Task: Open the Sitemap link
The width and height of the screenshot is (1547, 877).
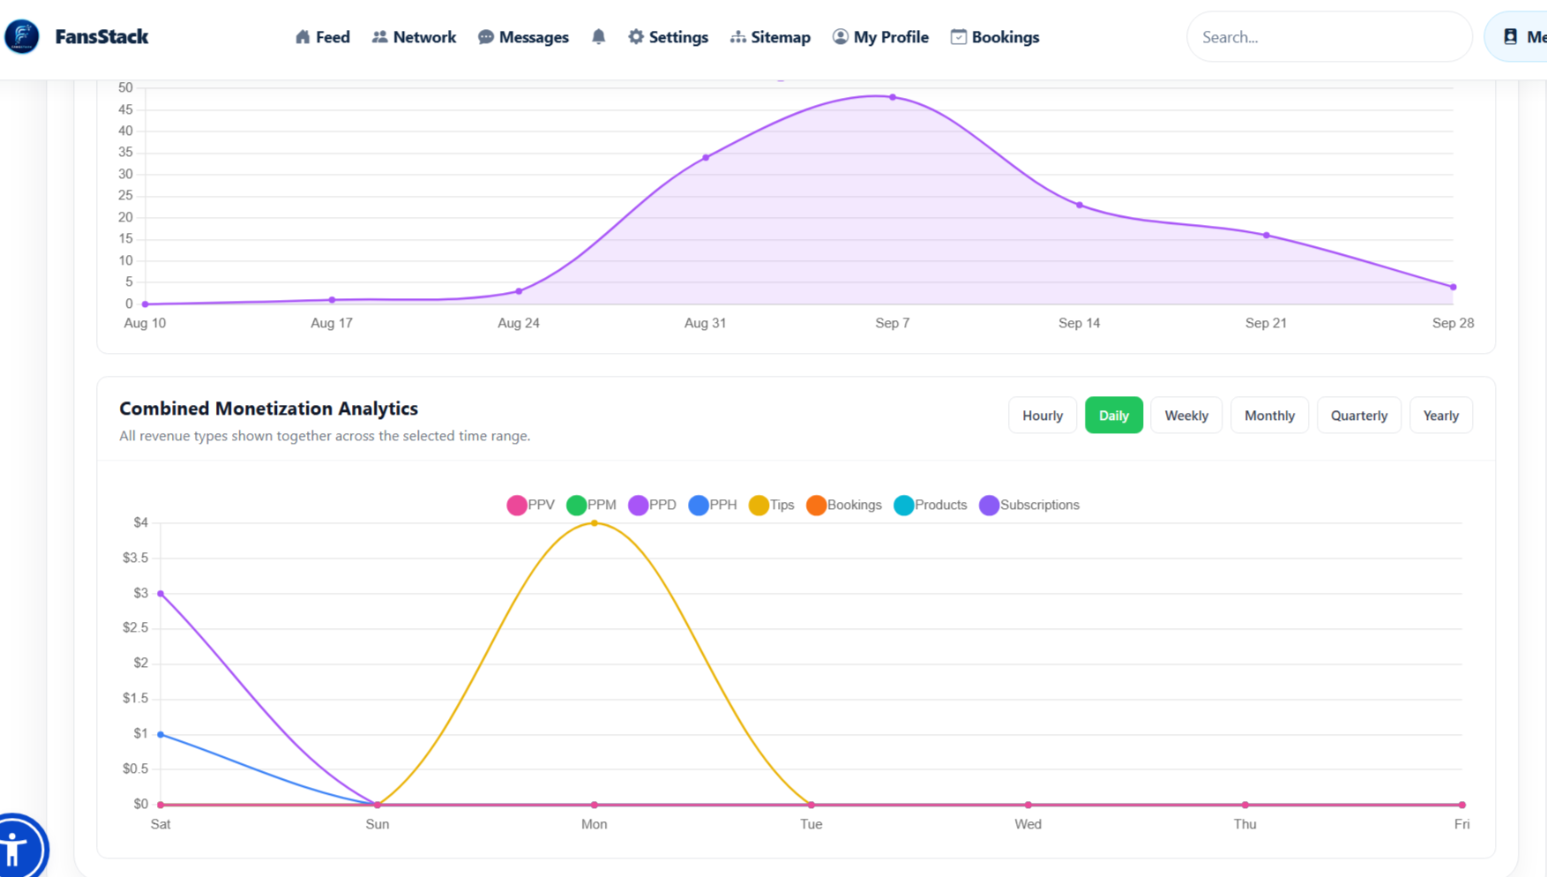Action: [770, 37]
